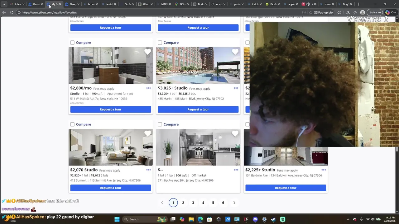
Task: Select current page 1 in pagination
Action: 173,203
